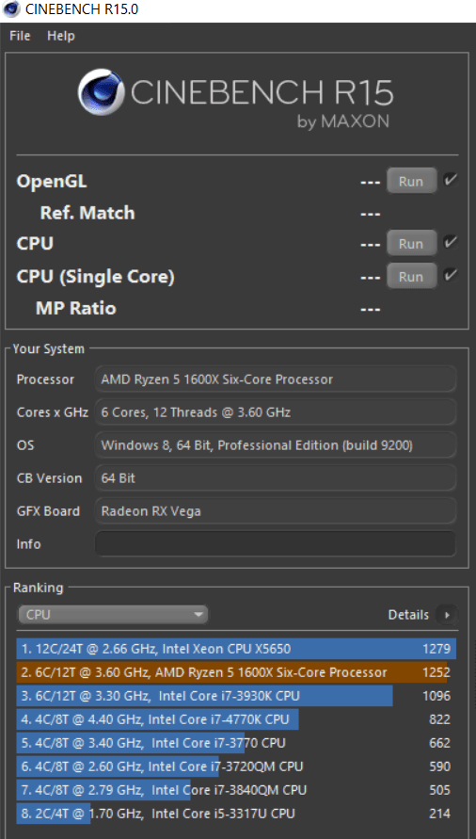Run the CPU (Single Core) benchmark
The height and width of the screenshot is (839, 476).
(x=411, y=276)
